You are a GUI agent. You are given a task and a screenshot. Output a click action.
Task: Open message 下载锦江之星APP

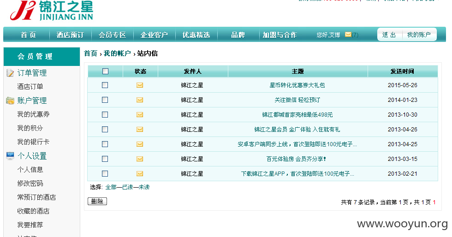pos(297,173)
